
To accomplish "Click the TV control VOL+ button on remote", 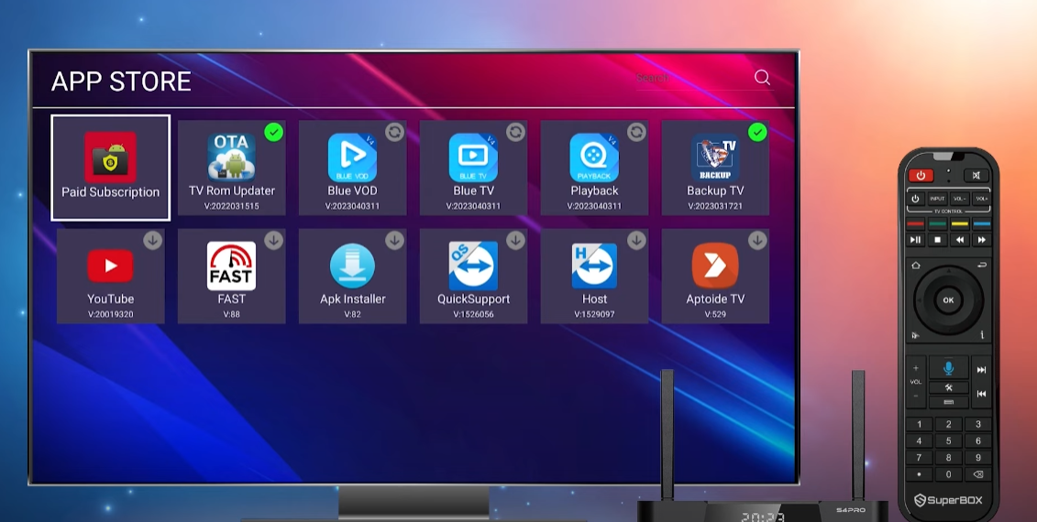I will tap(981, 198).
